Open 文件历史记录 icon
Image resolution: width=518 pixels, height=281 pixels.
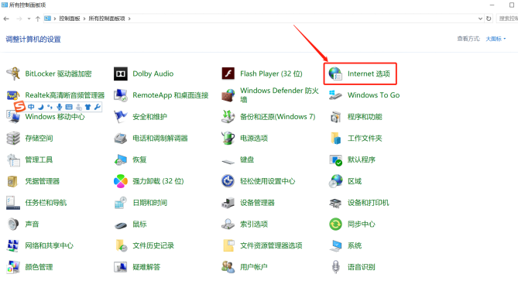coord(121,245)
